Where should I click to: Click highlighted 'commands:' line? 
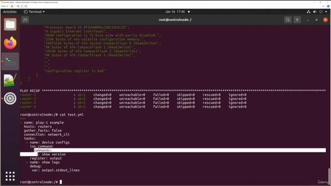[x=180, y=150]
